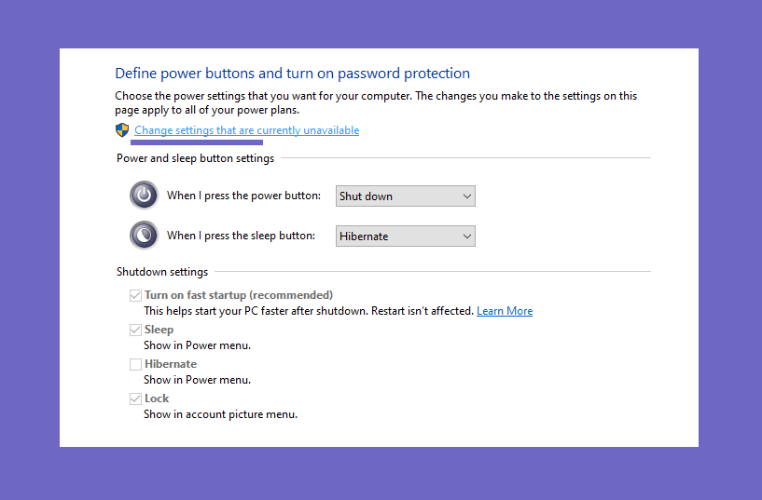Open the Learn More link
Viewport: 762px width, 500px height.
505,311
